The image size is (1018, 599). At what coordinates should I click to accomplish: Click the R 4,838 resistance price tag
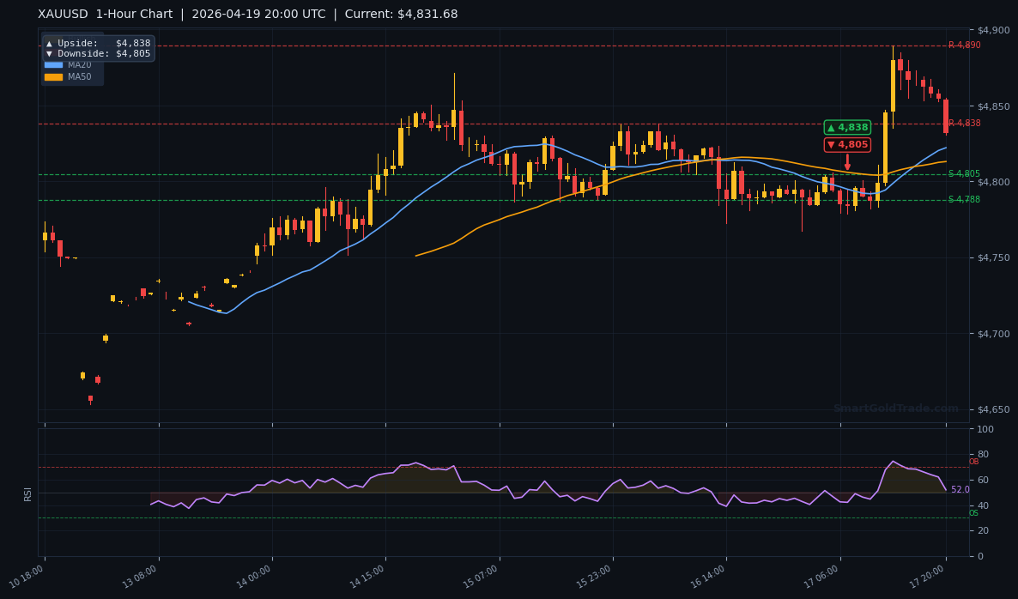tap(963, 123)
